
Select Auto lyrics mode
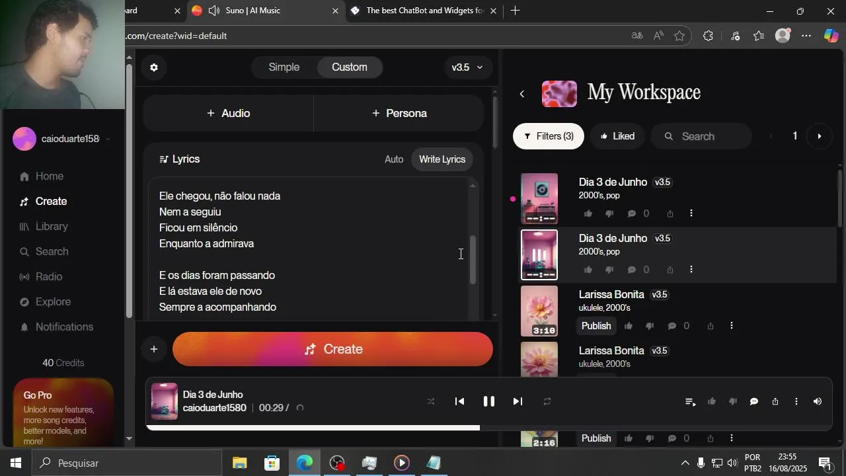tap(394, 159)
